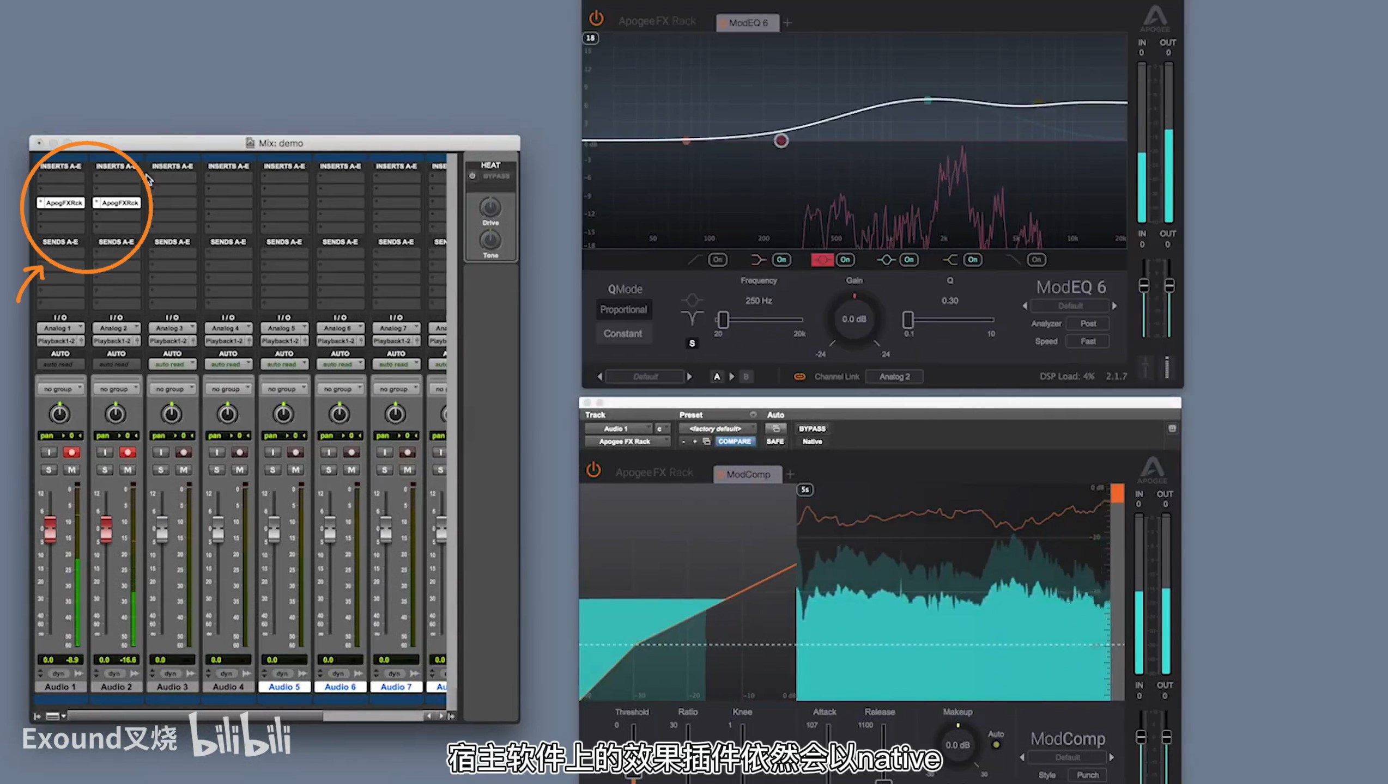Viewport: 1388px width, 784px height.
Task: Open Channel Link Analog 2 dropdown
Action: pyautogui.click(x=894, y=376)
